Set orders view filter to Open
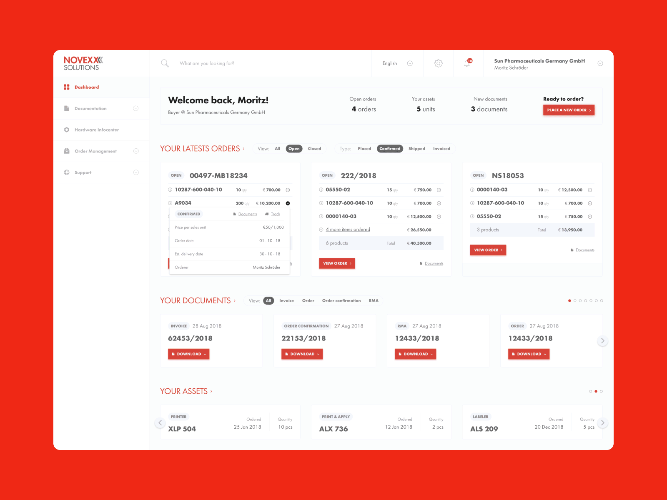 pos(294,149)
